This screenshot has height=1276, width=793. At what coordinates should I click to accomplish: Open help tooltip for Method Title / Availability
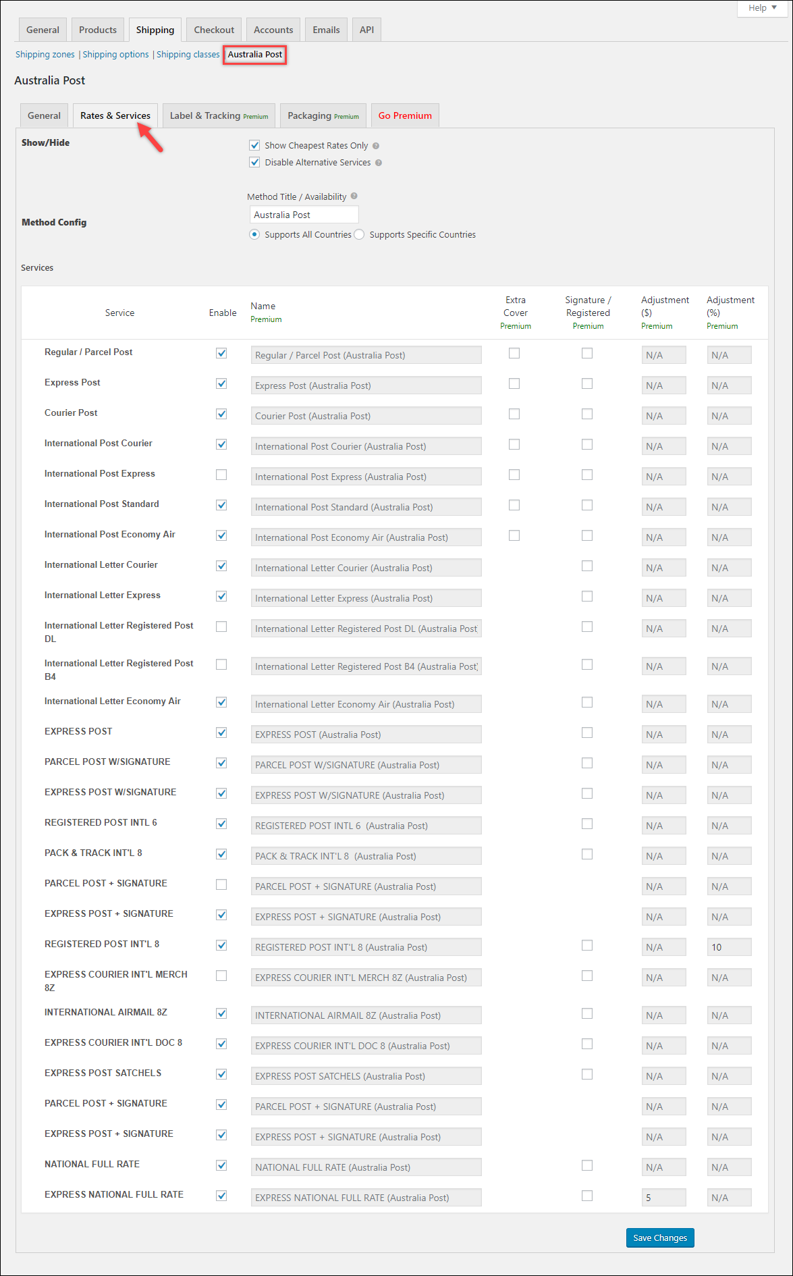pyautogui.click(x=354, y=196)
